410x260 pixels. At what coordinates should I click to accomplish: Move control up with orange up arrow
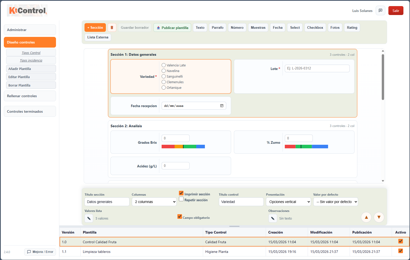tap(366, 217)
